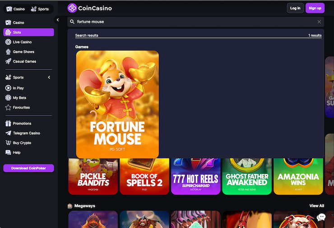The image size is (334, 228).
Task: Click the My Bets icon
Action: coord(8,98)
